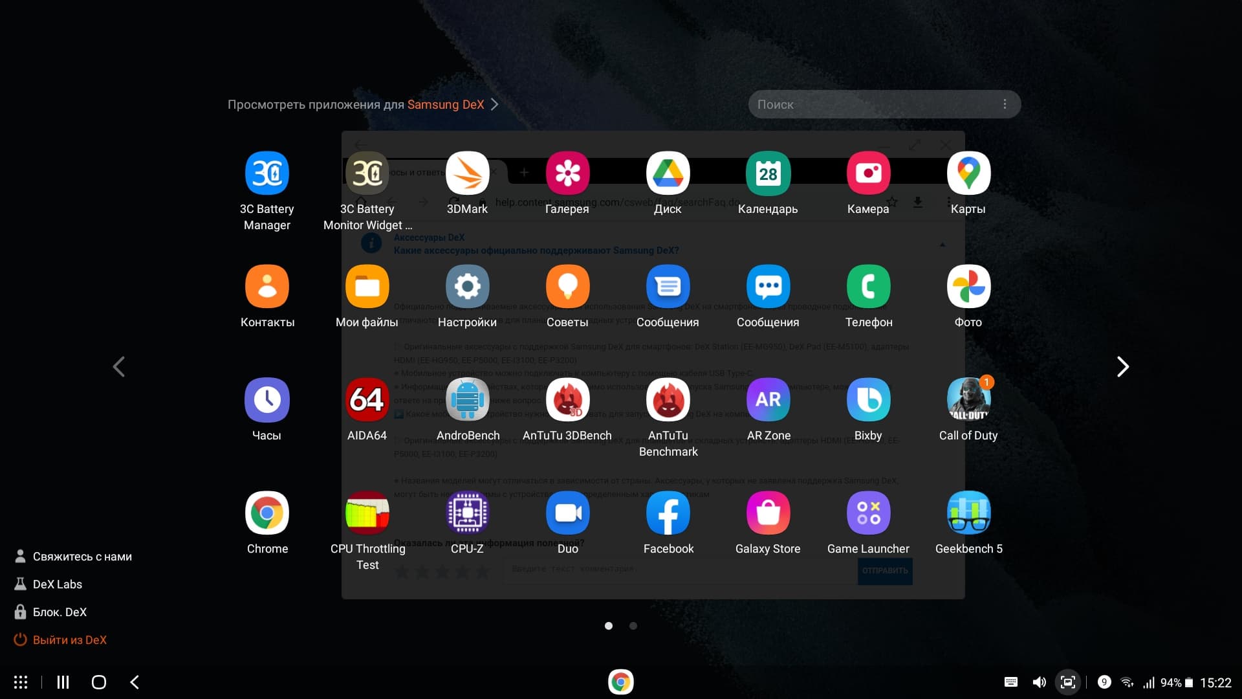Open the AR Zone app
1242x699 pixels.
768,400
